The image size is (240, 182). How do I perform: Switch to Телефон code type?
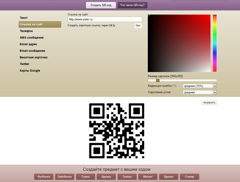coord(26,31)
